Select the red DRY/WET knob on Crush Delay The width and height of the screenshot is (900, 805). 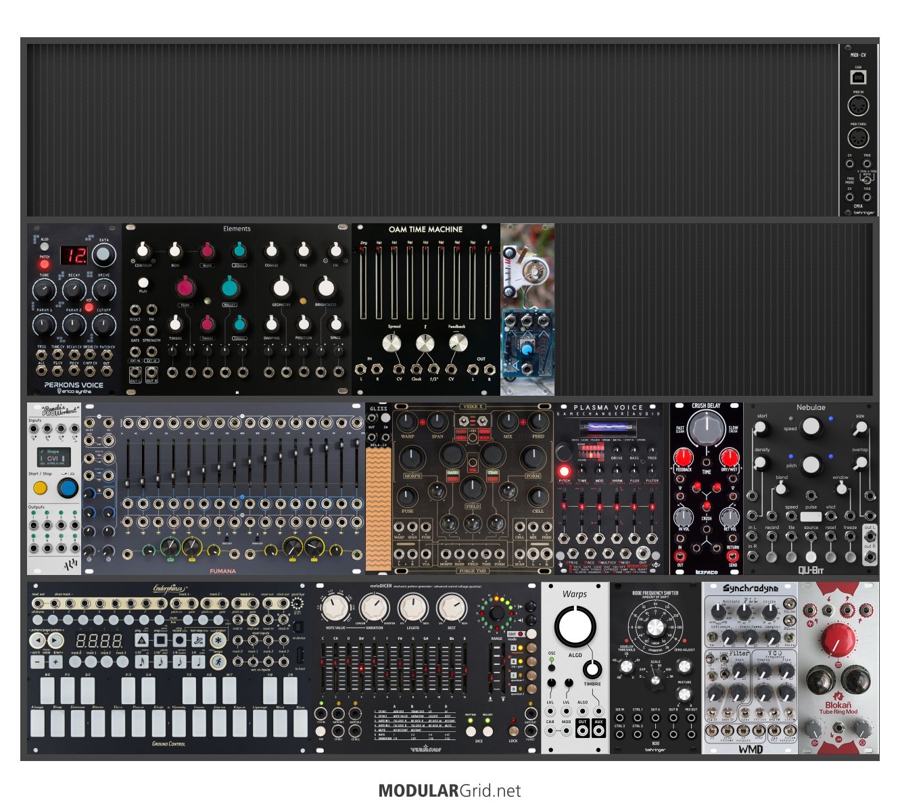729,457
